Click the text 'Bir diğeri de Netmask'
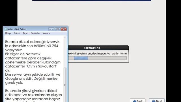This screenshot has width=181, height=102. (x=23, y=54)
